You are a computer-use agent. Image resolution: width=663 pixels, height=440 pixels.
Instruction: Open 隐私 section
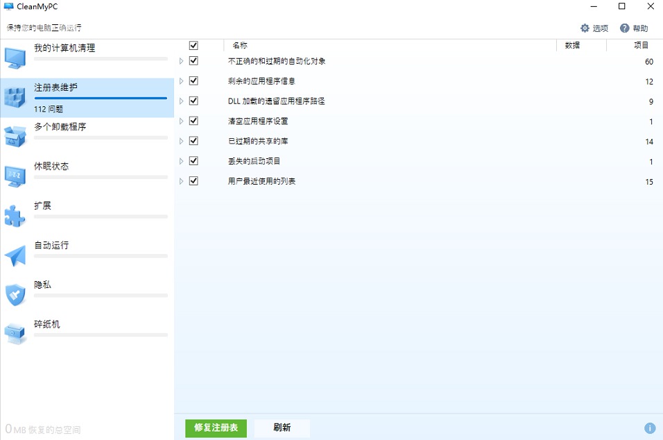click(87, 294)
